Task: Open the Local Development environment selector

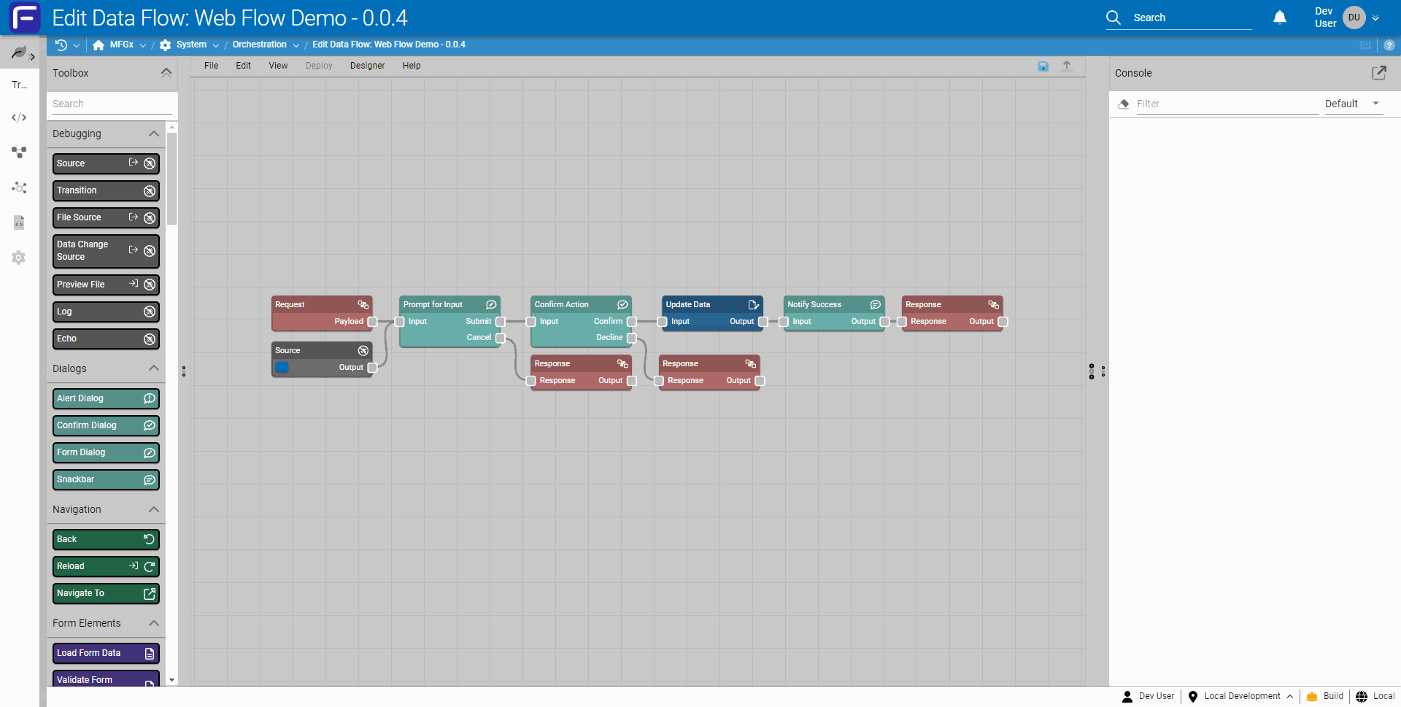Action: pyautogui.click(x=1240, y=697)
